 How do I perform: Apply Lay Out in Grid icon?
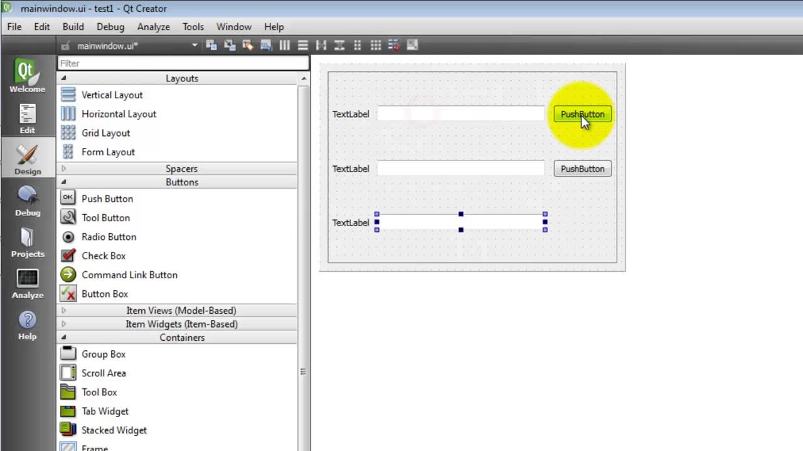click(376, 45)
